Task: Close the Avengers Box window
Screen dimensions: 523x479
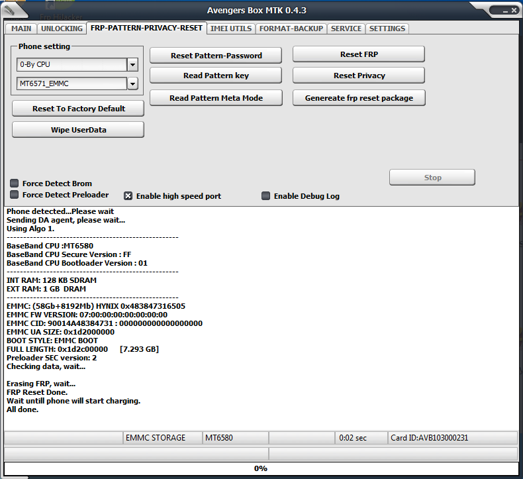Action: [x=514, y=11]
